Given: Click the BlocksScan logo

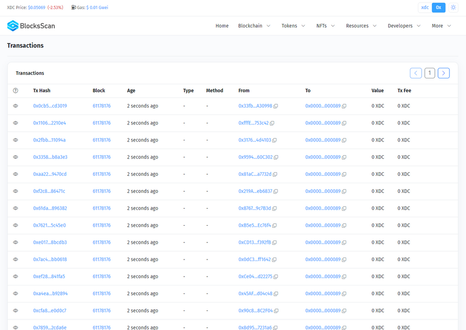Looking at the screenshot, I should pyautogui.click(x=31, y=26).
